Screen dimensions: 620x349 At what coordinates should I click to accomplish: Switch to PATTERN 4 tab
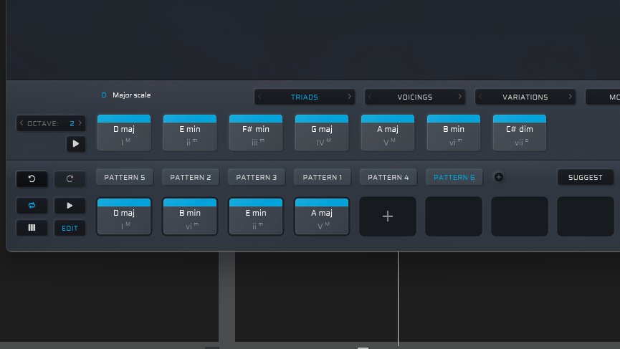(x=388, y=178)
